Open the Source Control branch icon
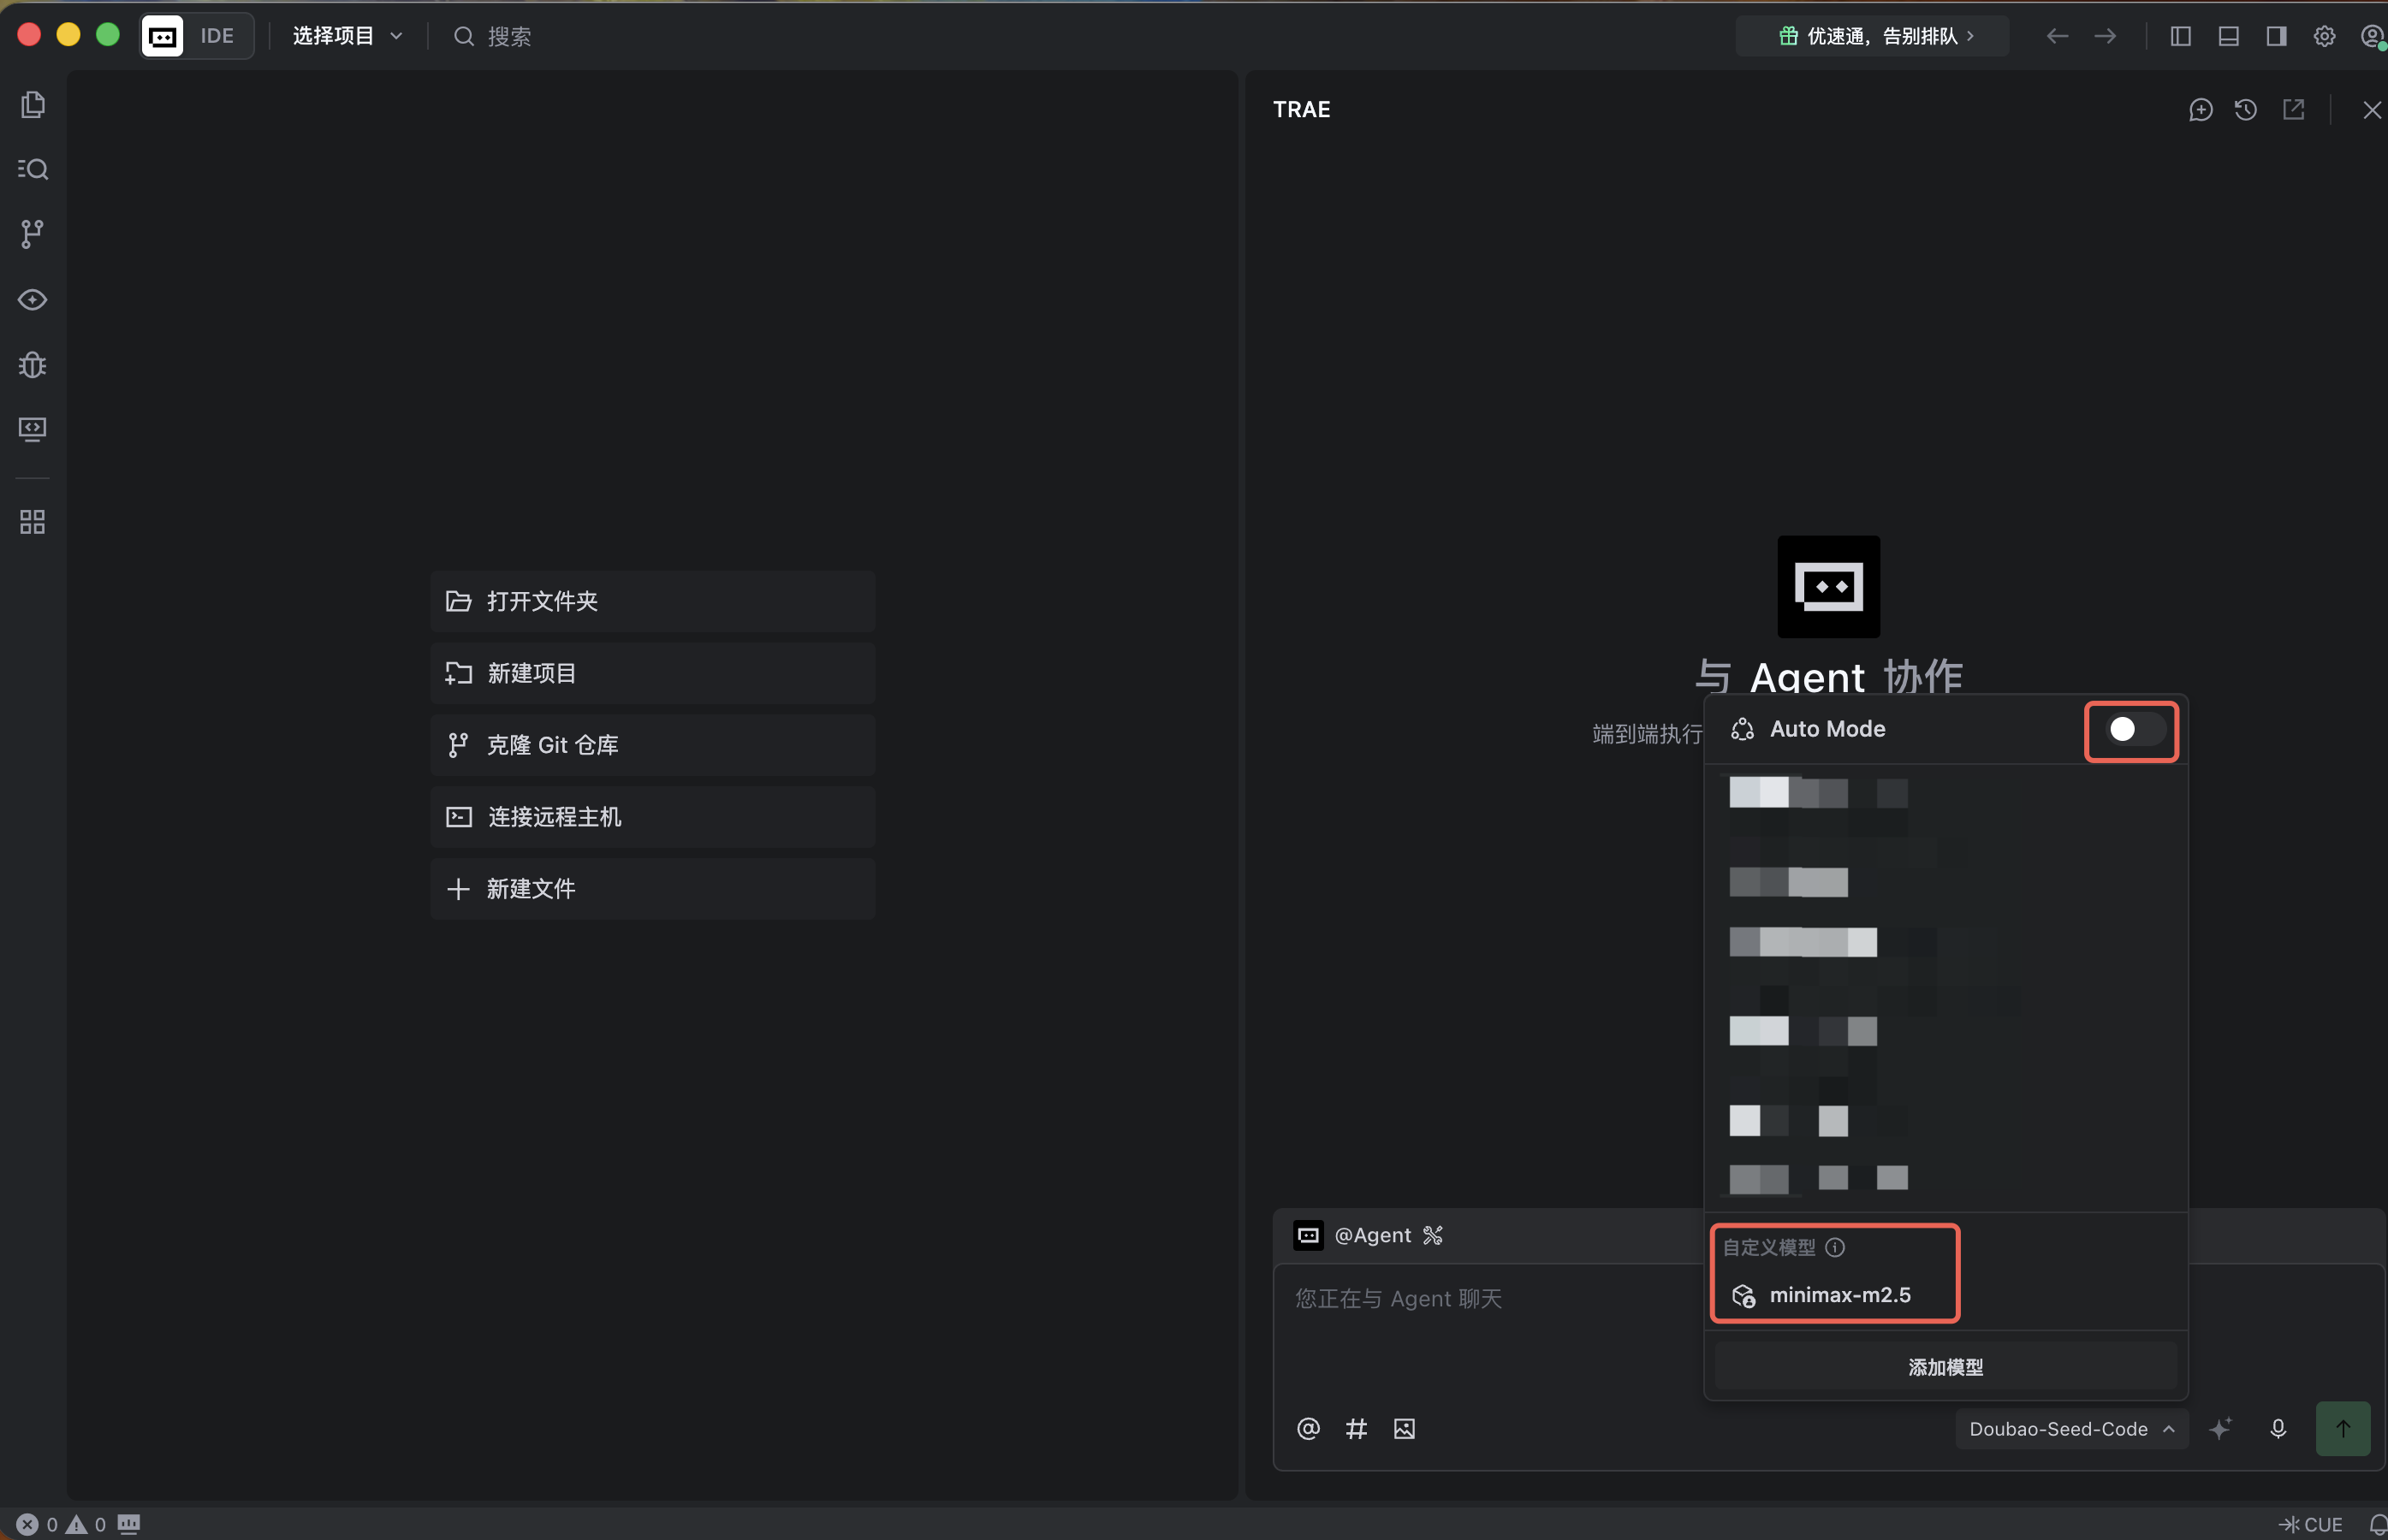The image size is (2388, 1540). tap(33, 234)
